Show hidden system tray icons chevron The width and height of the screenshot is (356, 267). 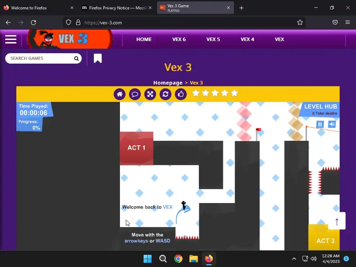pos(294,259)
